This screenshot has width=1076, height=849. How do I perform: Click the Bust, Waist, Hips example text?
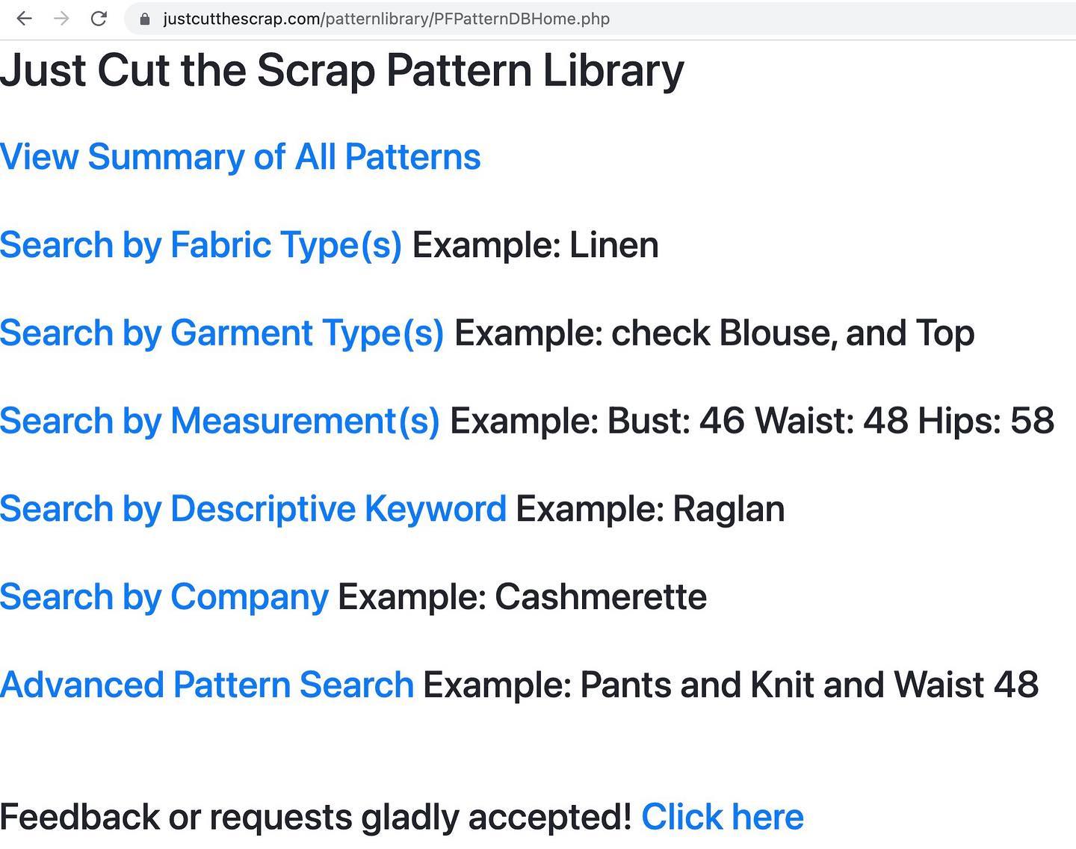pyautogui.click(x=751, y=421)
